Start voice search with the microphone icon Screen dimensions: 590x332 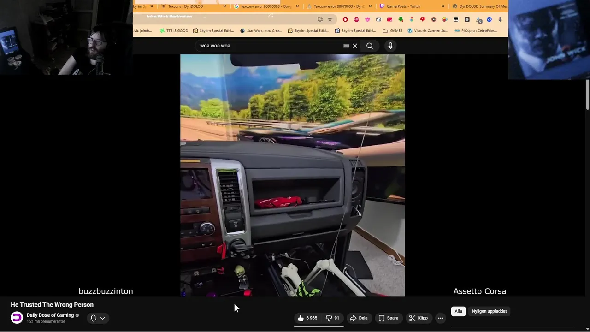coord(390,46)
